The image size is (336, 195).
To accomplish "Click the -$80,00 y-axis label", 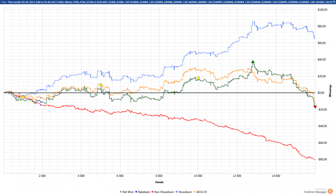I will pyautogui.click(x=322, y=159).
